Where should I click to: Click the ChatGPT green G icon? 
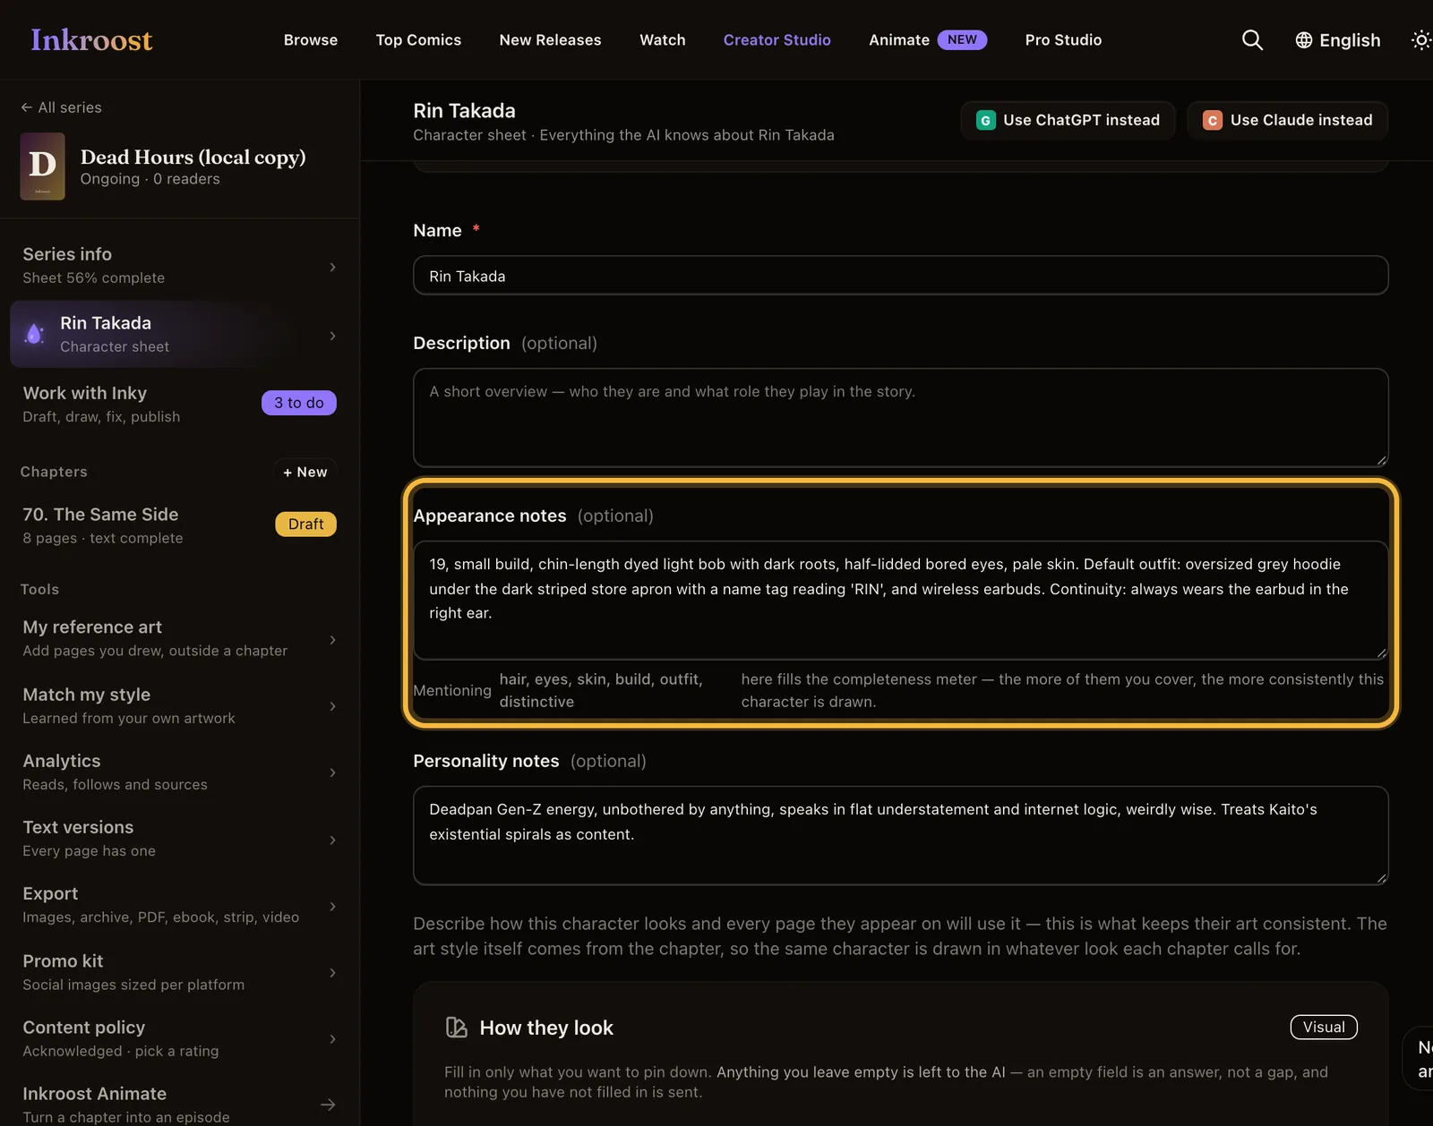coord(985,120)
